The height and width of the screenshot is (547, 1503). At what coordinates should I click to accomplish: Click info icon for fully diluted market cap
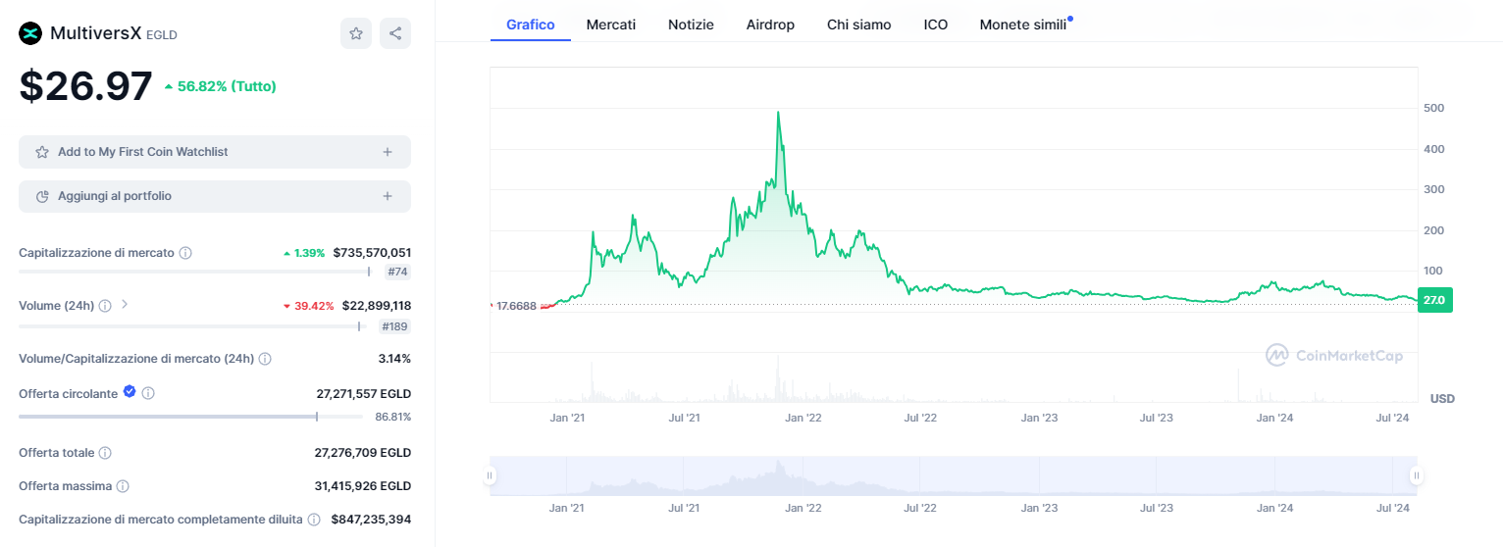313,520
